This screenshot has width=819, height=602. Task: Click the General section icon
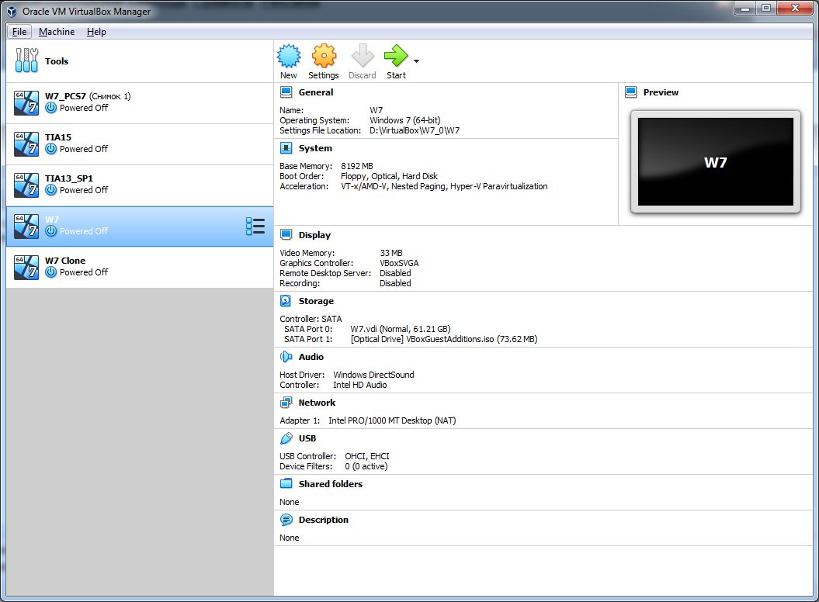pyautogui.click(x=286, y=92)
